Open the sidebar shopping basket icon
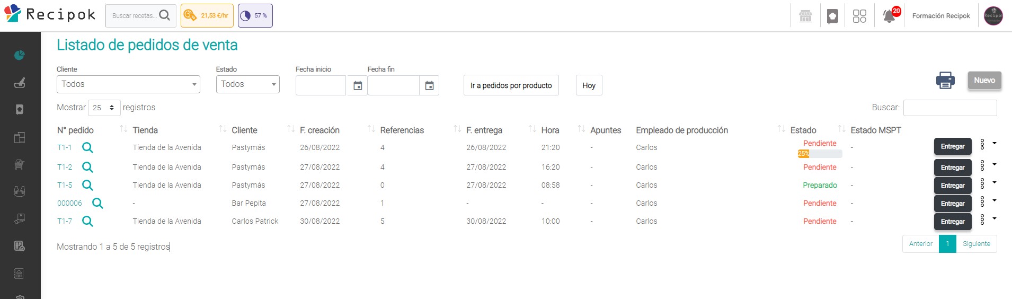Viewport: 1012px width, 299px height. click(20, 164)
